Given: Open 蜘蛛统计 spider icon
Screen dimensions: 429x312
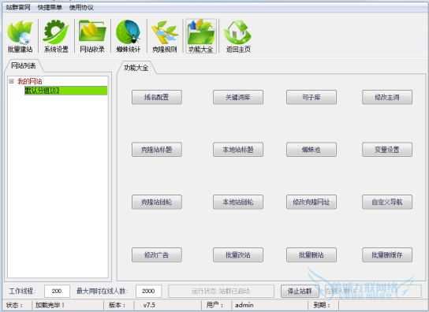Looking at the screenshot, I should coord(129,36).
